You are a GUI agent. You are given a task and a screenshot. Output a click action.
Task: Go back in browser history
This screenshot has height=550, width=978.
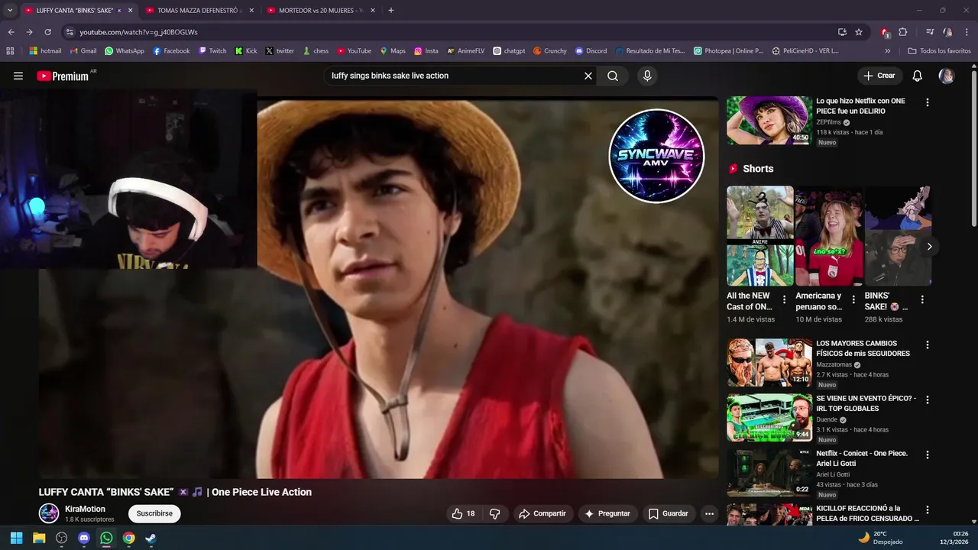[x=11, y=32]
